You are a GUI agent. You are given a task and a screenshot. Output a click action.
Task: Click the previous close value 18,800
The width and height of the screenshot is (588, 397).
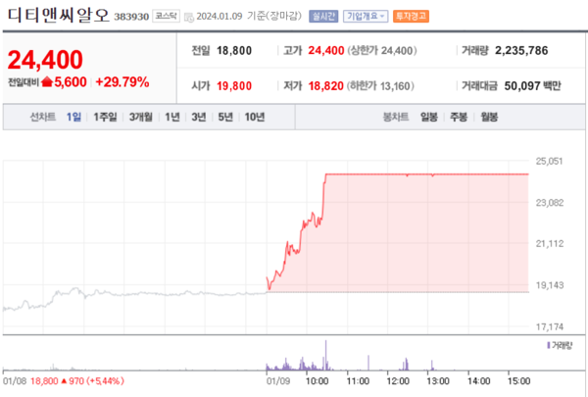click(x=234, y=50)
